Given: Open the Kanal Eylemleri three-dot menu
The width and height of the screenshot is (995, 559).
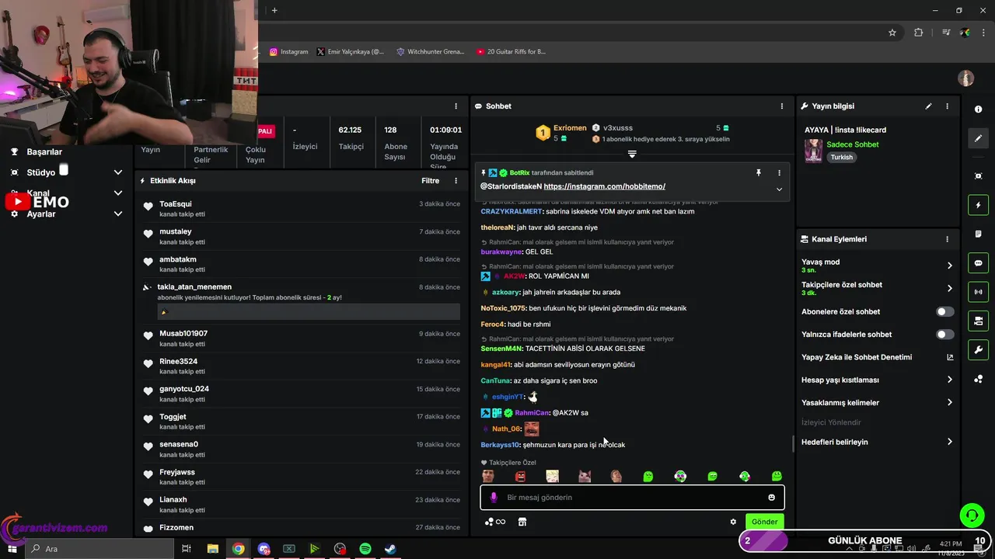Looking at the screenshot, I should (x=947, y=239).
